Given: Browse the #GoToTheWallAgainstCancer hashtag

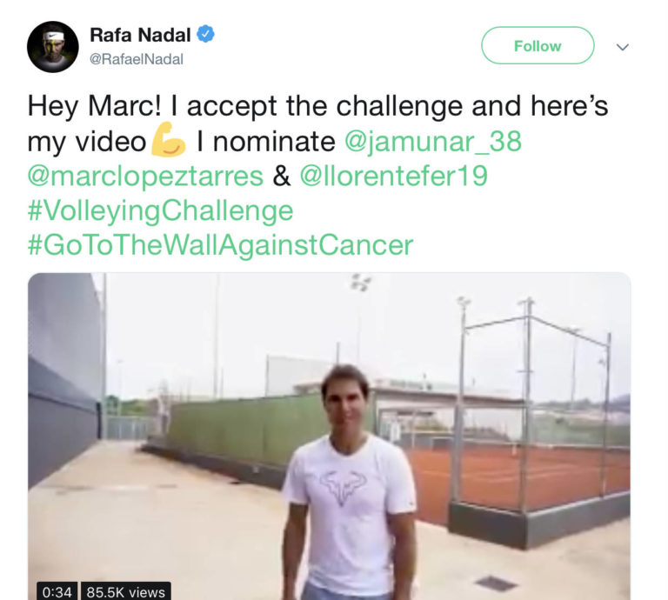Looking at the screenshot, I should coord(220,246).
